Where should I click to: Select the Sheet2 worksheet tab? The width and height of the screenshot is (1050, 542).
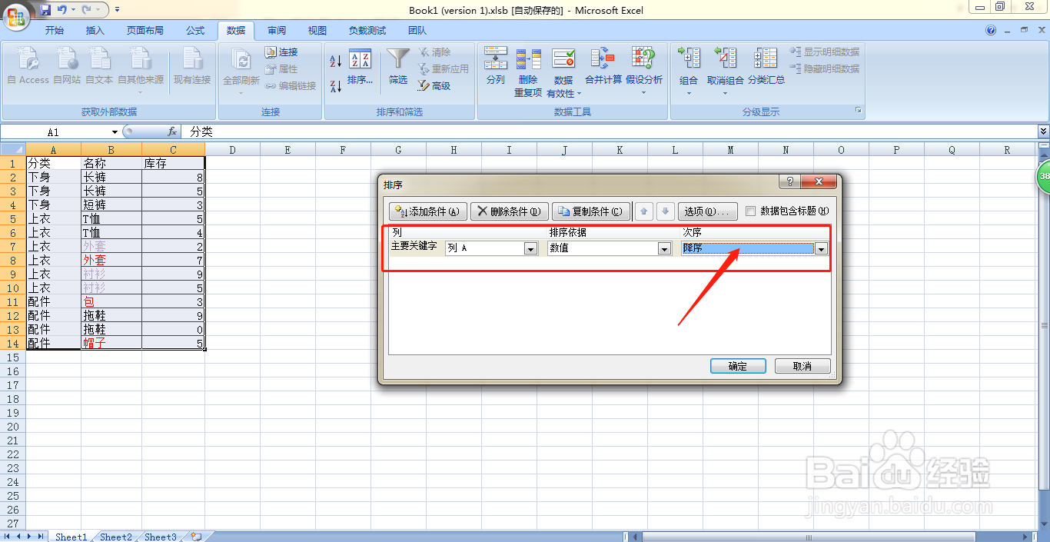pyautogui.click(x=116, y=537)
